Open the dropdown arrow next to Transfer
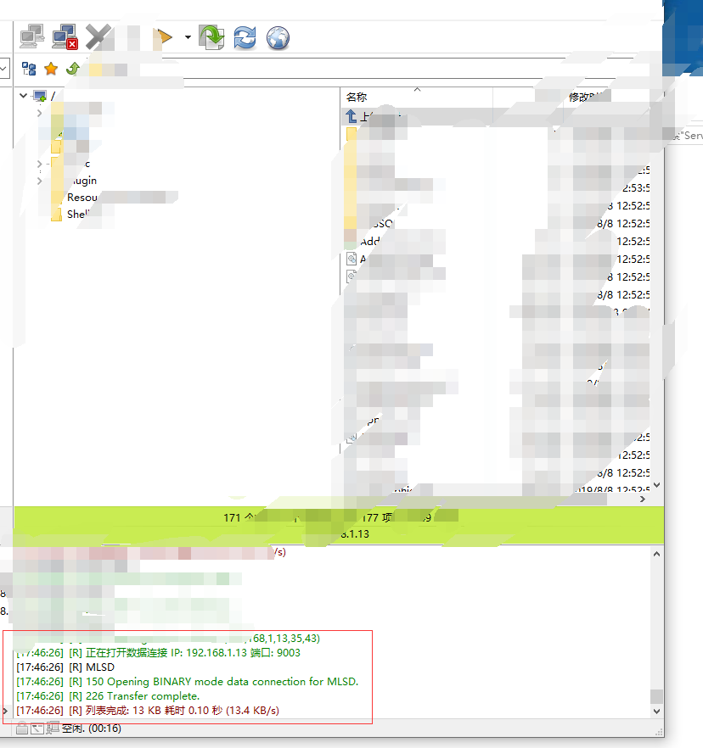The width and height of the screenshot is (703, 748). [188, 37]
